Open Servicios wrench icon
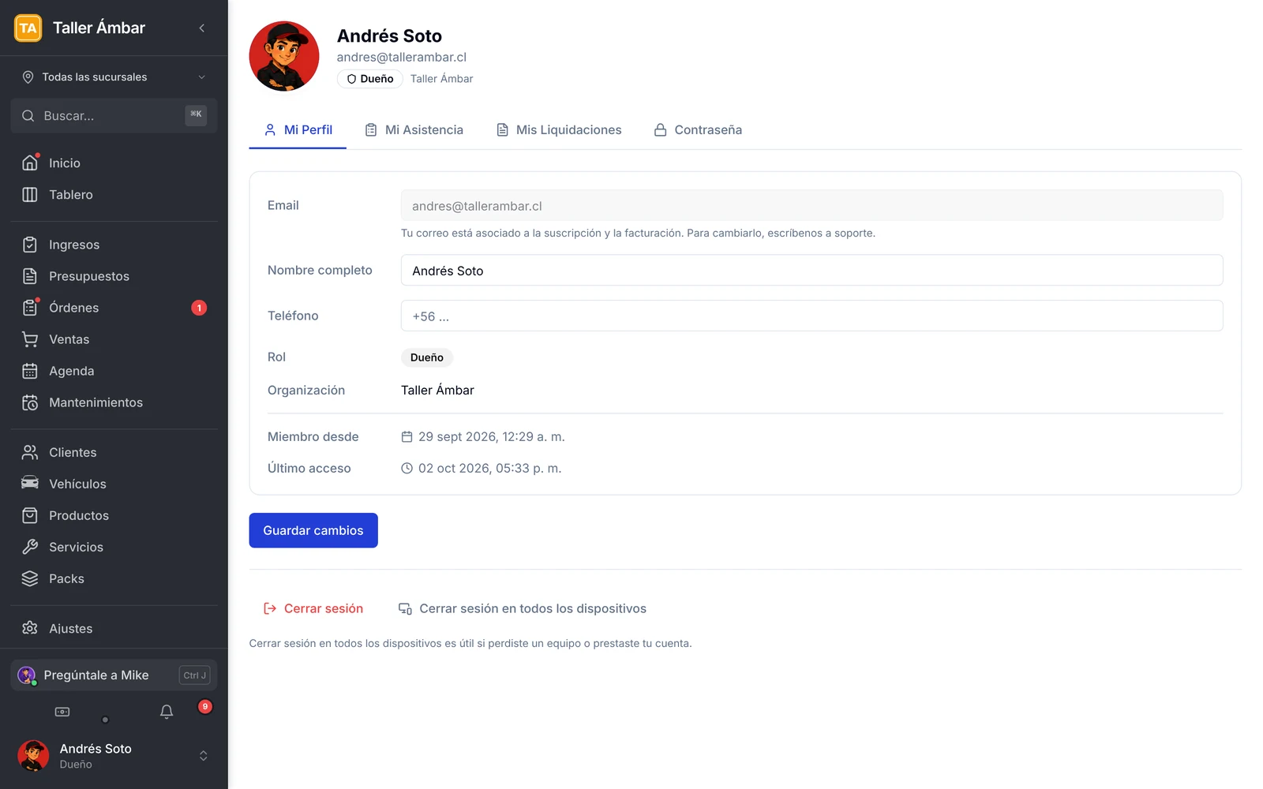This screenshot has width=1263, height=789. (x=30, y=547)
